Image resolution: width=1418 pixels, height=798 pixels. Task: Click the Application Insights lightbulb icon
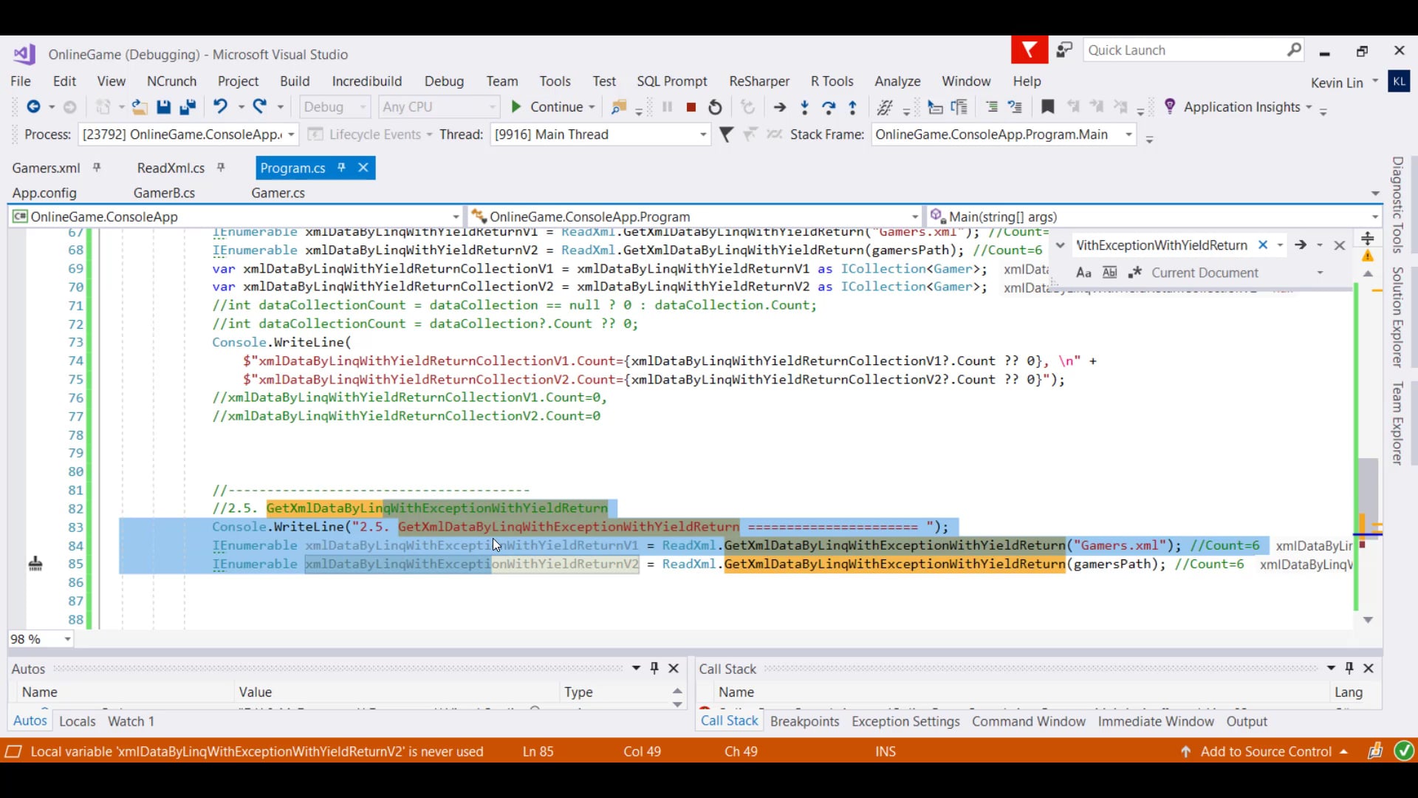[1170, 106]
